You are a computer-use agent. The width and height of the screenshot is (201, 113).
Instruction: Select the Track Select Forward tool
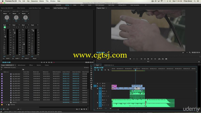tap(91, 68)
